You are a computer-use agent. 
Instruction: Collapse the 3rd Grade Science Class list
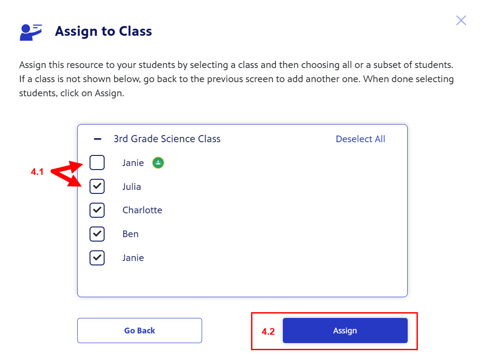coord(98,139)
